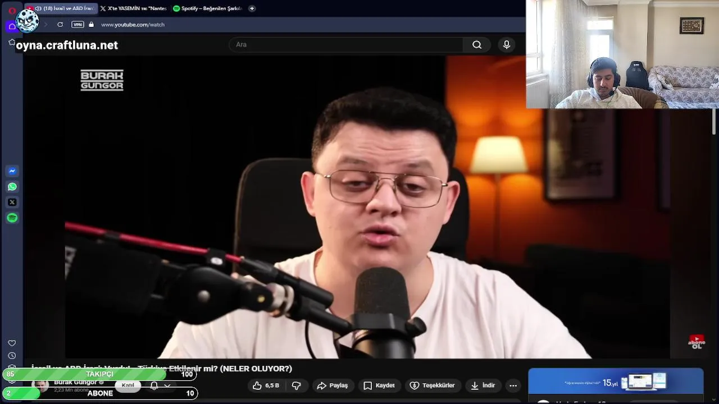719x404 pixels.
Task: Reload the current YouTube page
Action: tap(60, 25)
